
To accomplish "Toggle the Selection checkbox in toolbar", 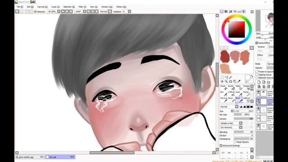I will click(x=36, y=12).
